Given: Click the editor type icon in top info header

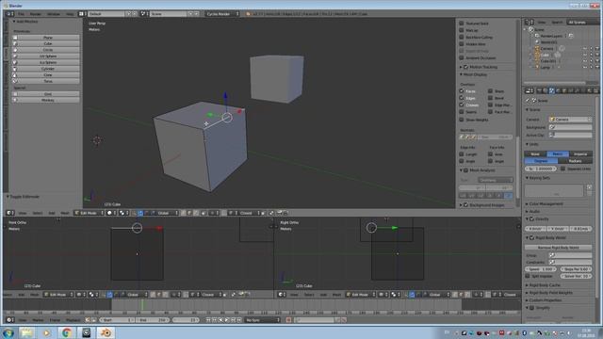Looking at the screenshot, I should pos(9,14).
